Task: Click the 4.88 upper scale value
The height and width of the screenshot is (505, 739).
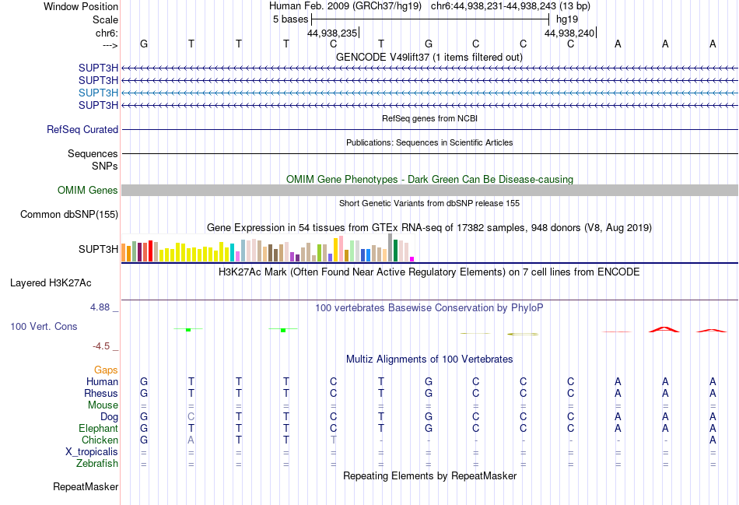Action: click(x=100, y=307)
